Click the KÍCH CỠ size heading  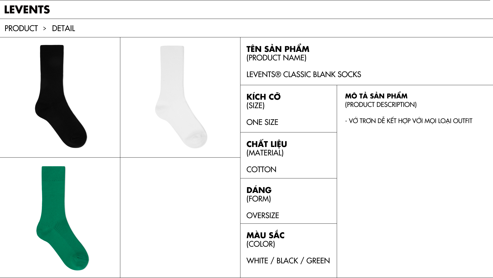click(263, 97)
